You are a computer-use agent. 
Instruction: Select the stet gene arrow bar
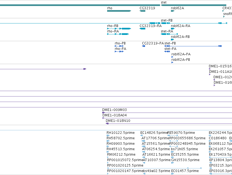[x=193, y=5]
